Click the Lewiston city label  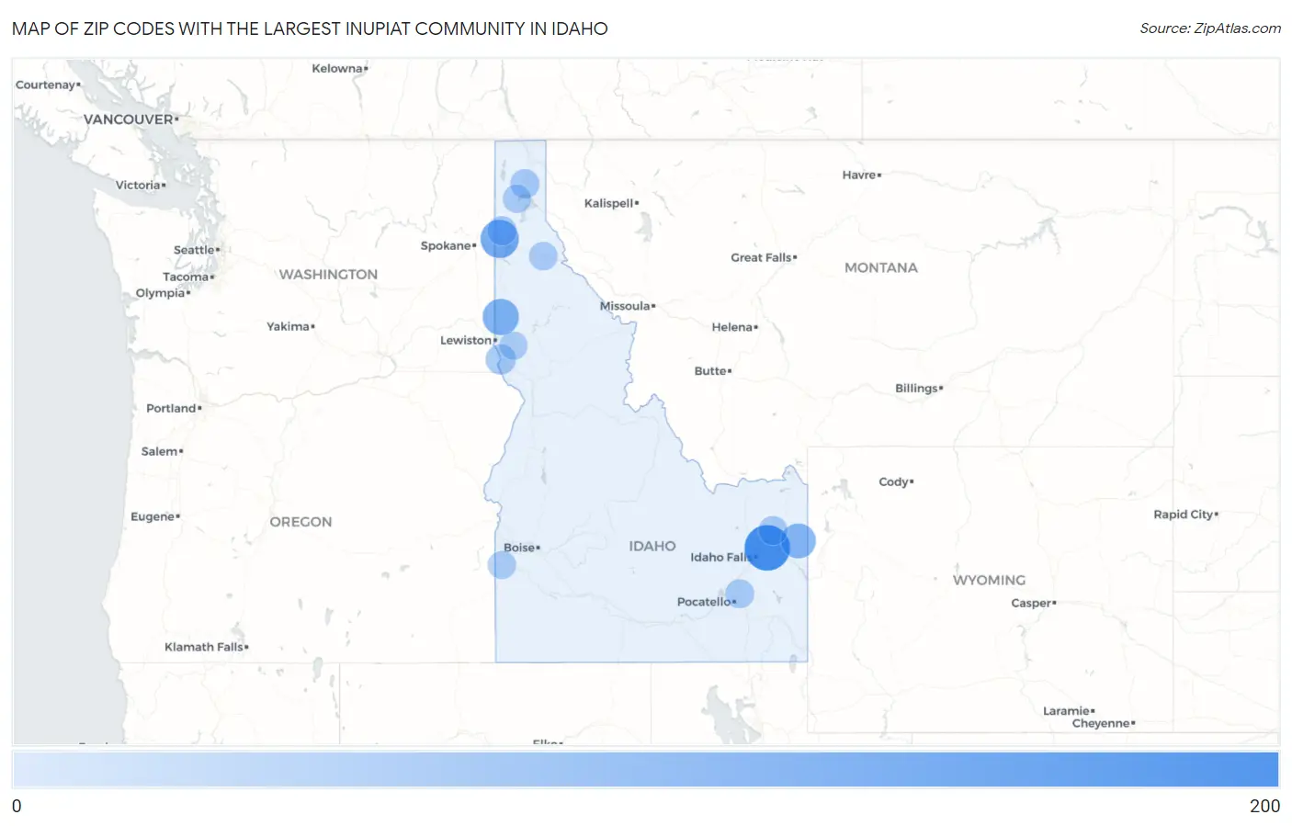(466, 340)
